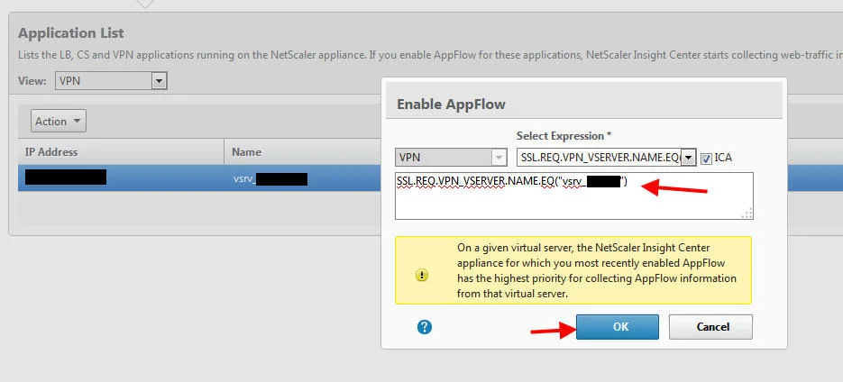843x382 pixels.
Task: Toggle the ICA checkbox
Action: 707,158
